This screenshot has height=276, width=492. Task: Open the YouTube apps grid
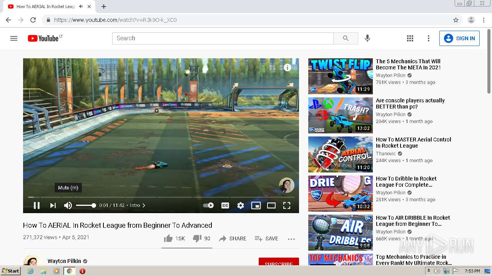click(x=410, y=38)
